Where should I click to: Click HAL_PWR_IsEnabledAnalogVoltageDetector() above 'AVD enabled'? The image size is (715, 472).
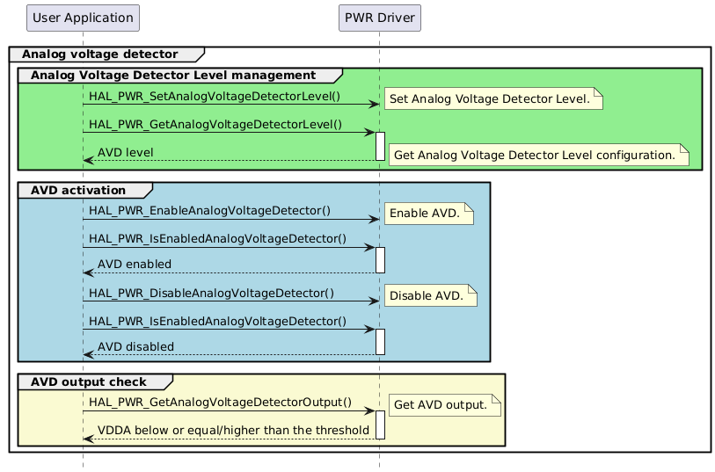point(217,239)
